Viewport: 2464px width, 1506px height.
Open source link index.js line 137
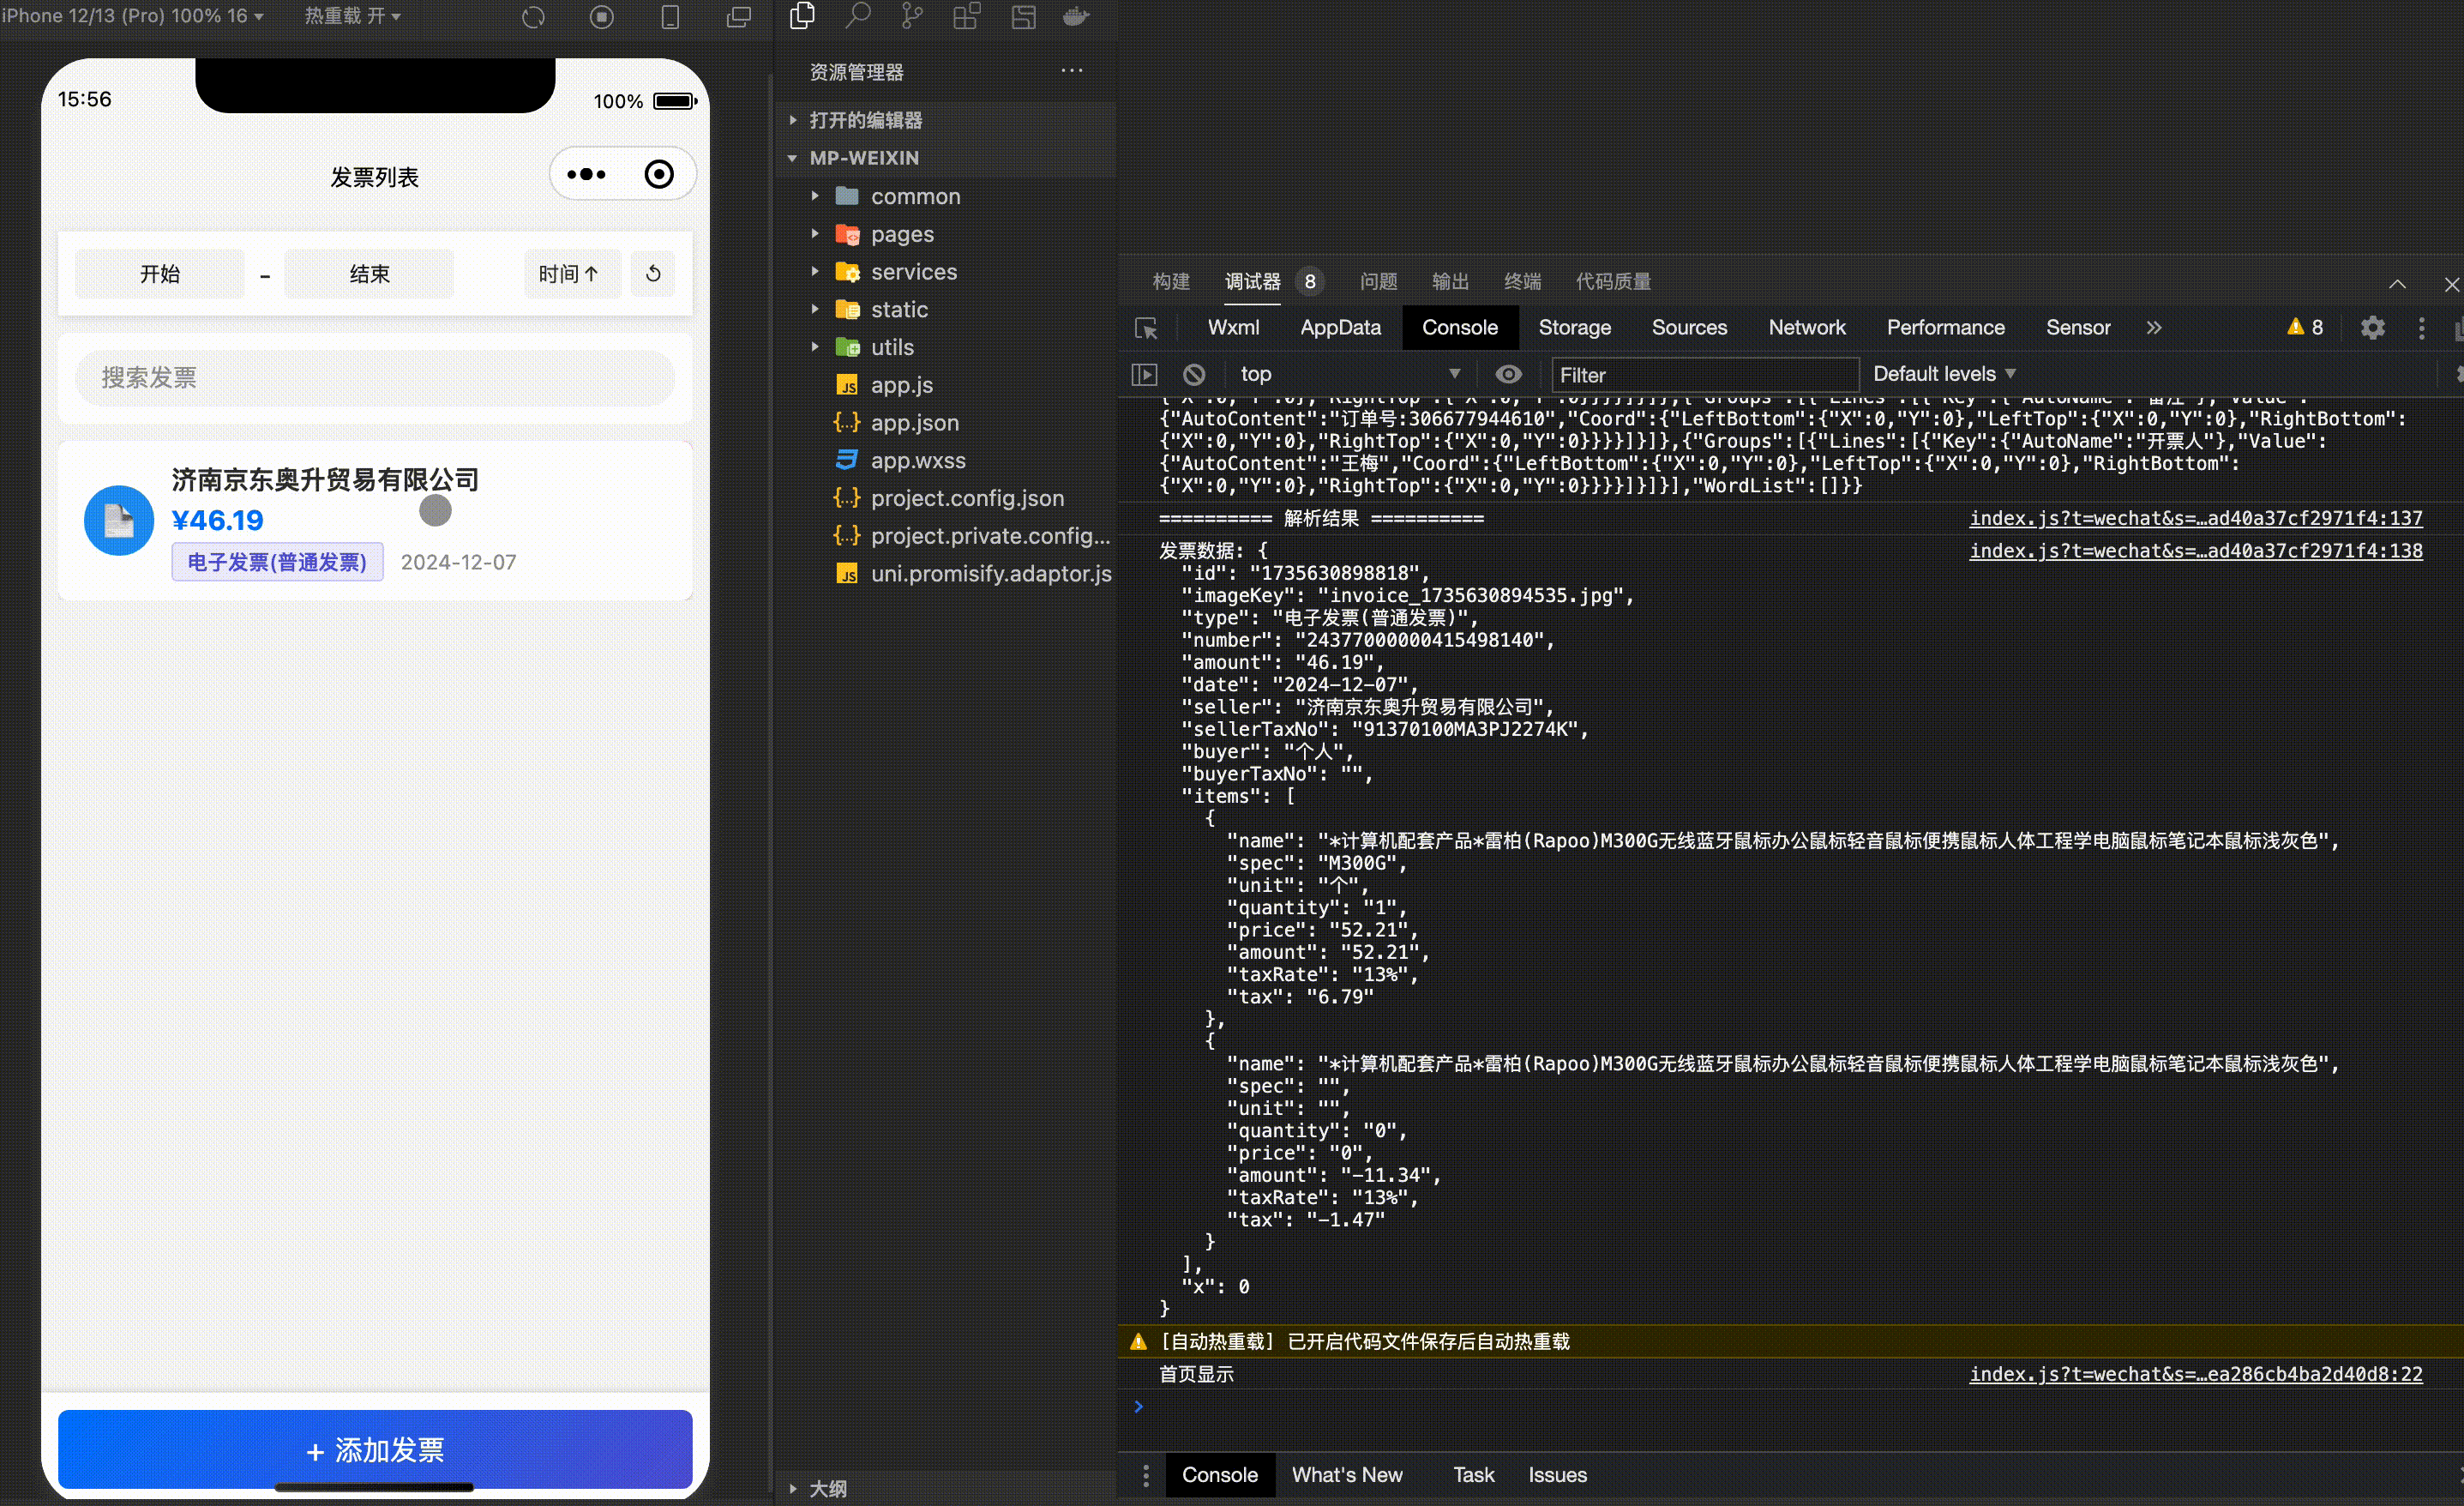pos(2196,518)
